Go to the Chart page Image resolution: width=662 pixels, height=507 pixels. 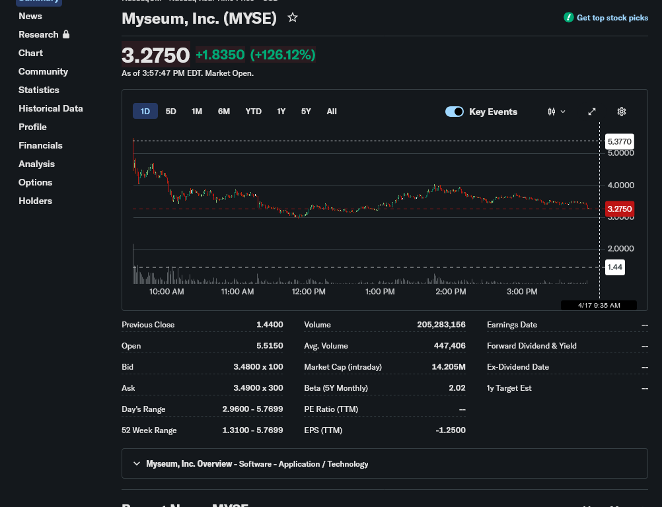(x=31, y=53)
